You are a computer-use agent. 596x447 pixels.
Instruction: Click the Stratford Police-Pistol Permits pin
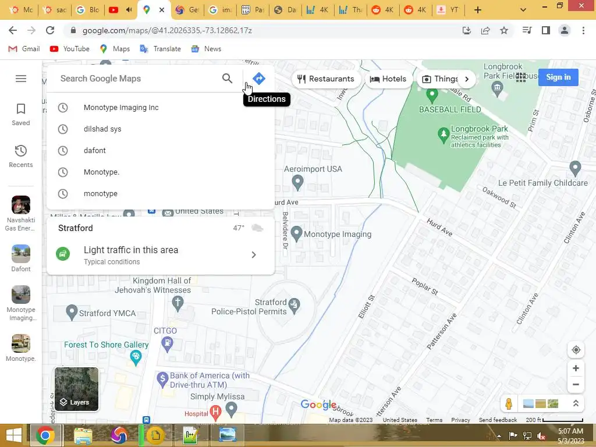pyautogui.click(x=294, y=306)
